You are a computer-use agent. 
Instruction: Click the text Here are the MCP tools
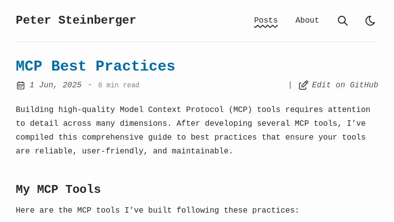(66, 210)
